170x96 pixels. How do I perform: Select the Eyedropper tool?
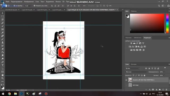tap(2, 33)
